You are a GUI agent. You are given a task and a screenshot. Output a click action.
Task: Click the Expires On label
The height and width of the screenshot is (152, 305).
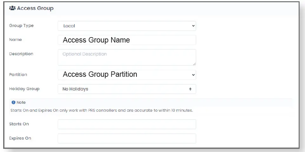(x=20, y=138)
